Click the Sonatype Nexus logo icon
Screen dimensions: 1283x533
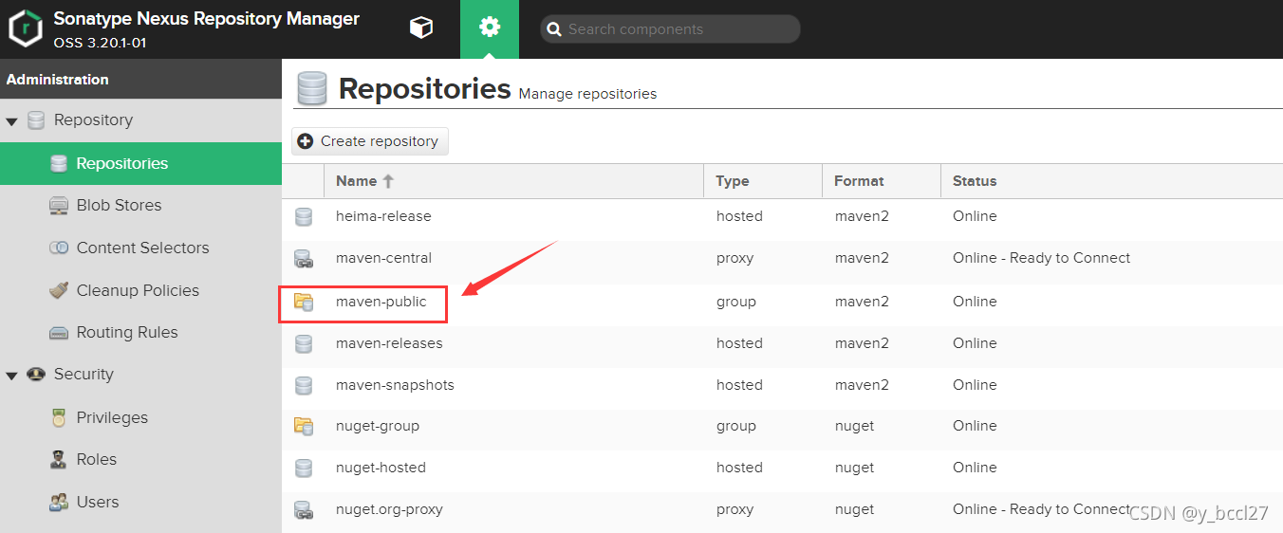26,28
